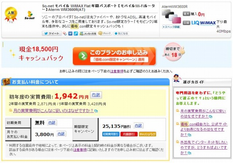Click the Twitter ツイート share button

pos(52,33)
